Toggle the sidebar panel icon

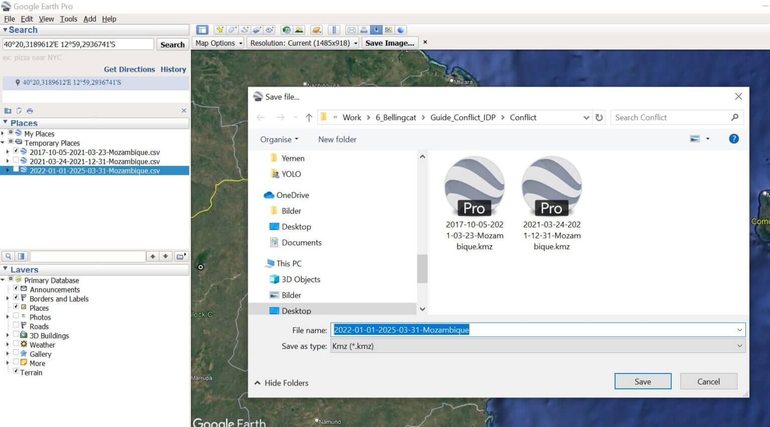click(x=202, y=30)
